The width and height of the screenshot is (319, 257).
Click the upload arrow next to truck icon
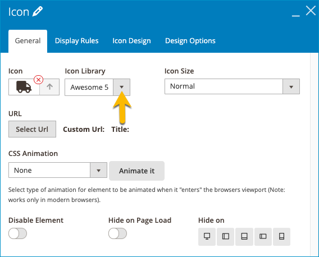[x=49, y=87]
